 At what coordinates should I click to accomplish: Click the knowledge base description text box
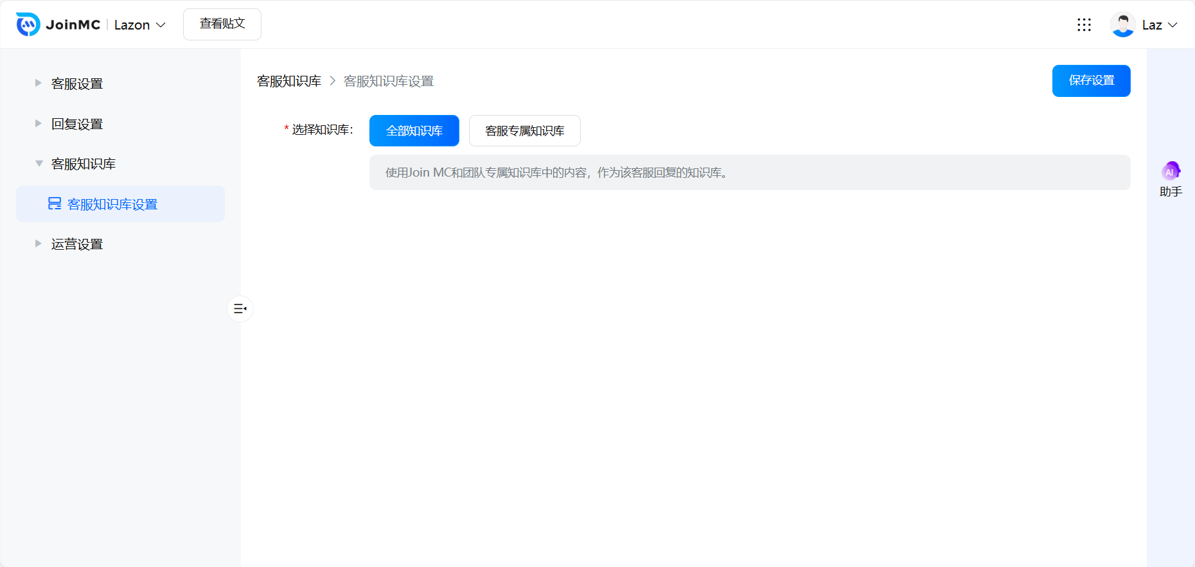(x=749, y=173)
